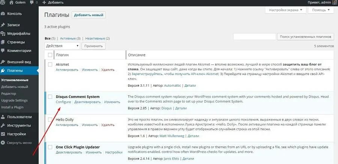338x164 pixels.
Task: Check the Disqus Comment System checkbox
Action: point(50,97)
